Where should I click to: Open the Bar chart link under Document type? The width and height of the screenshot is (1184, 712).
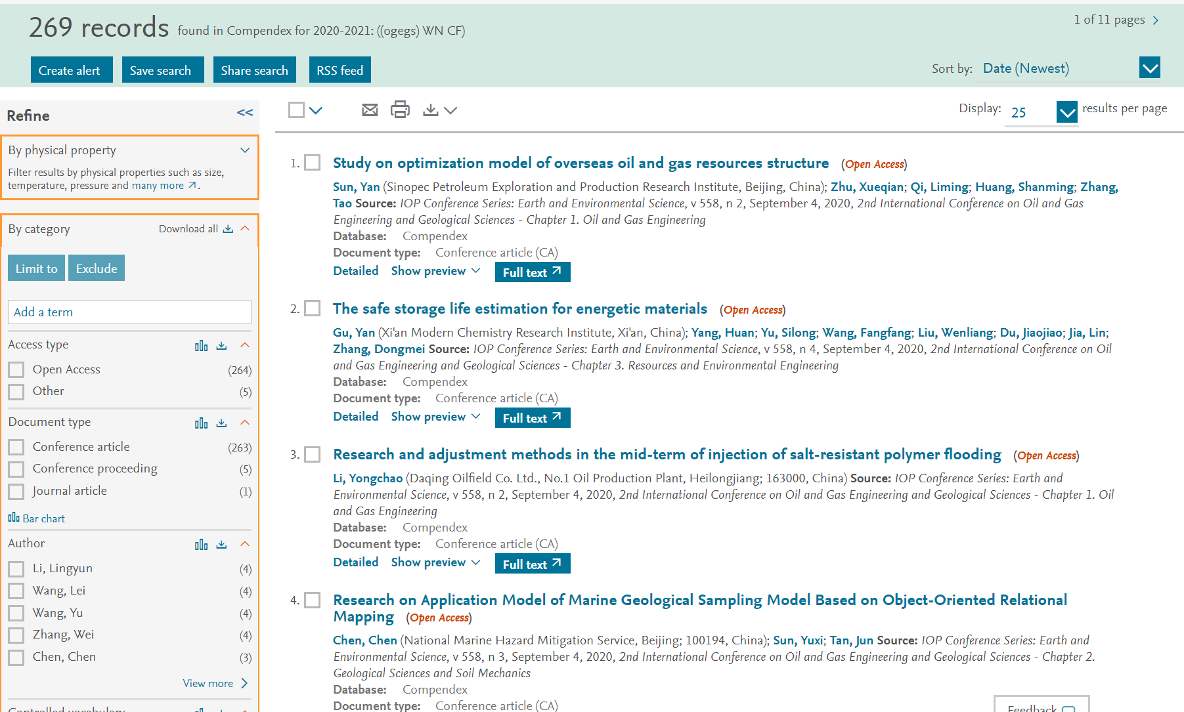pyautogui.click(x=37, y=518)
